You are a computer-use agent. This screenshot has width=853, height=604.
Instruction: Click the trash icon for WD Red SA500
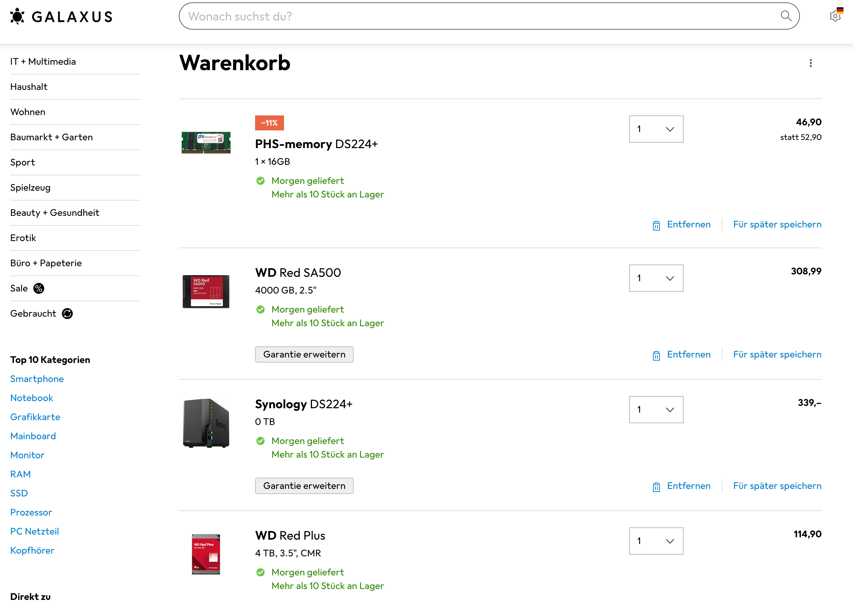click(656, 355)
